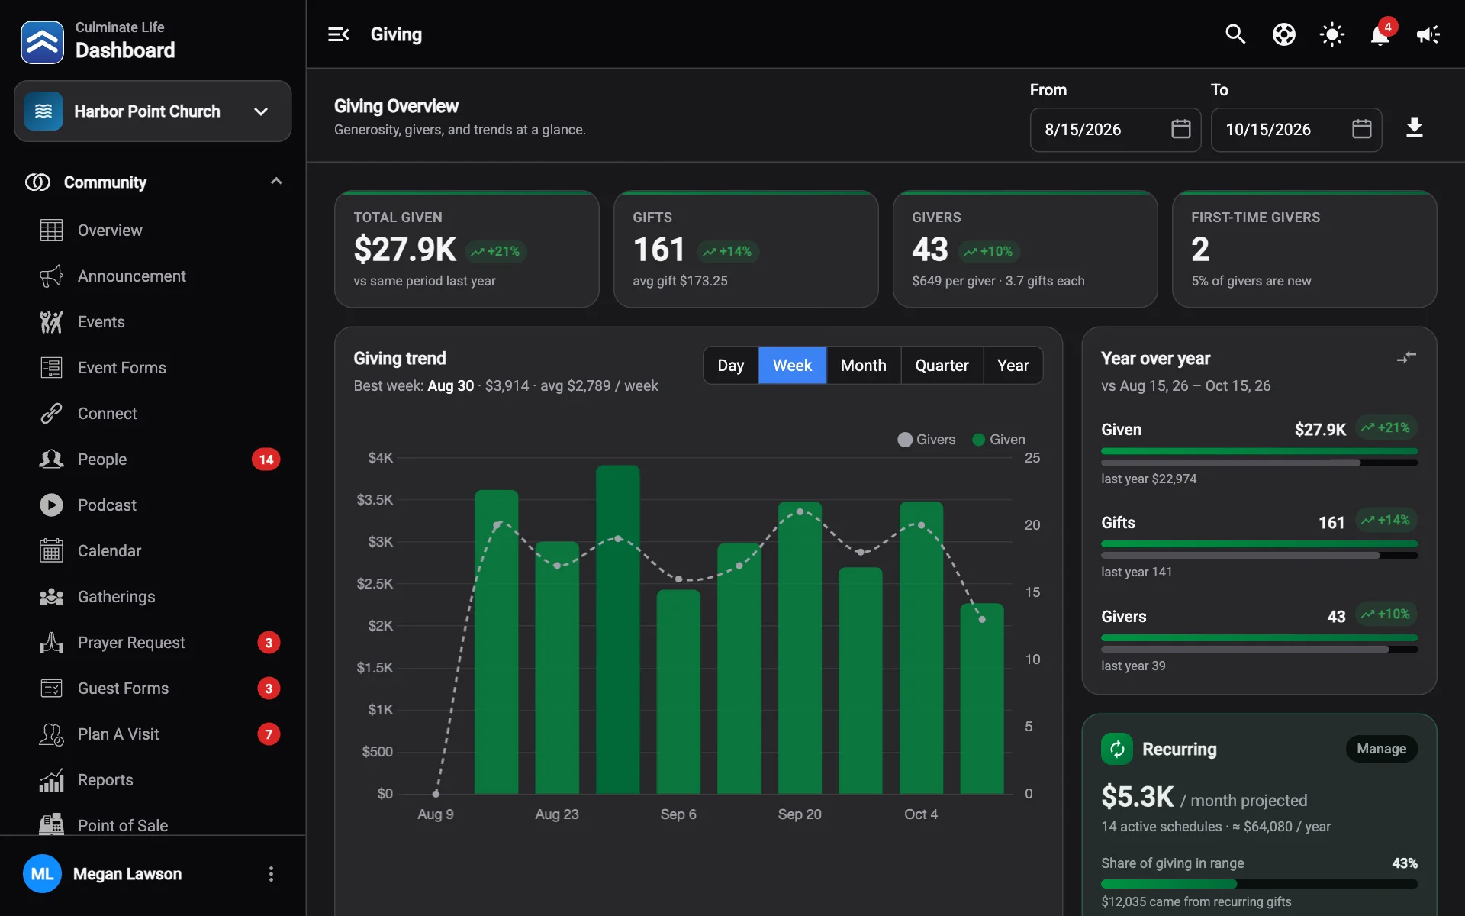The image size is (1465, 916).
Task: Click the help lifebuoy icon
Action: click(1283, 34)
